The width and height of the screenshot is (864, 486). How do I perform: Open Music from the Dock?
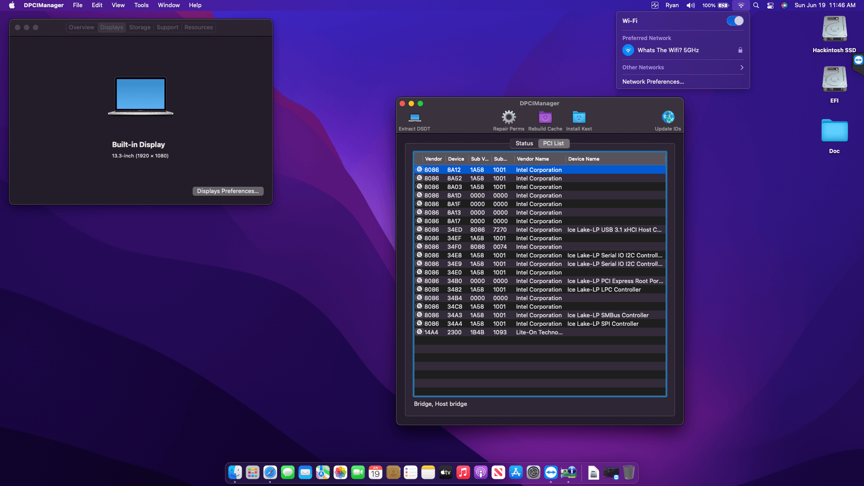click(x=463, y=472)
